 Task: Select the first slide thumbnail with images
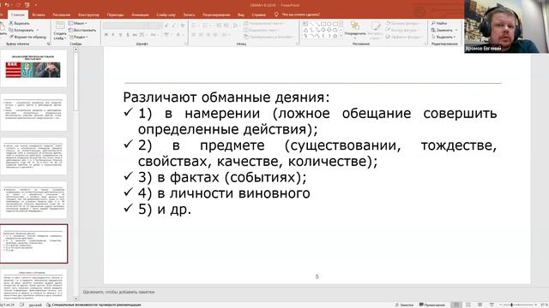(33, 68)
